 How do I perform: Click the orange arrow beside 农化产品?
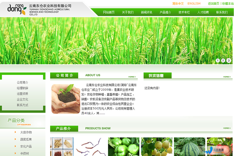tap(16, 146)
